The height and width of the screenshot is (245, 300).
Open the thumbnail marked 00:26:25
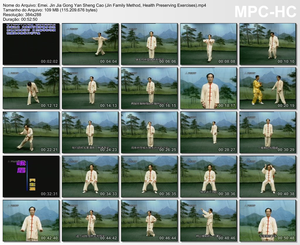pyautogui.click(x=149, y=132)
